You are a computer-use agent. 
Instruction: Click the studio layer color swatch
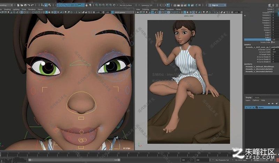pos(257,108)
